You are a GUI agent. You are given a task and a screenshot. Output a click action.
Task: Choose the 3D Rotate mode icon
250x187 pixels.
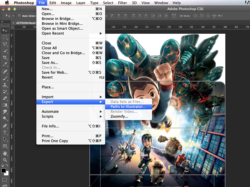(196, 16)
